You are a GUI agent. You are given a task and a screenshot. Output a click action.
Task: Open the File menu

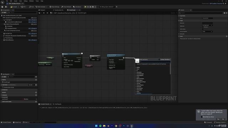pyautogui.click(x=7, y=1)
